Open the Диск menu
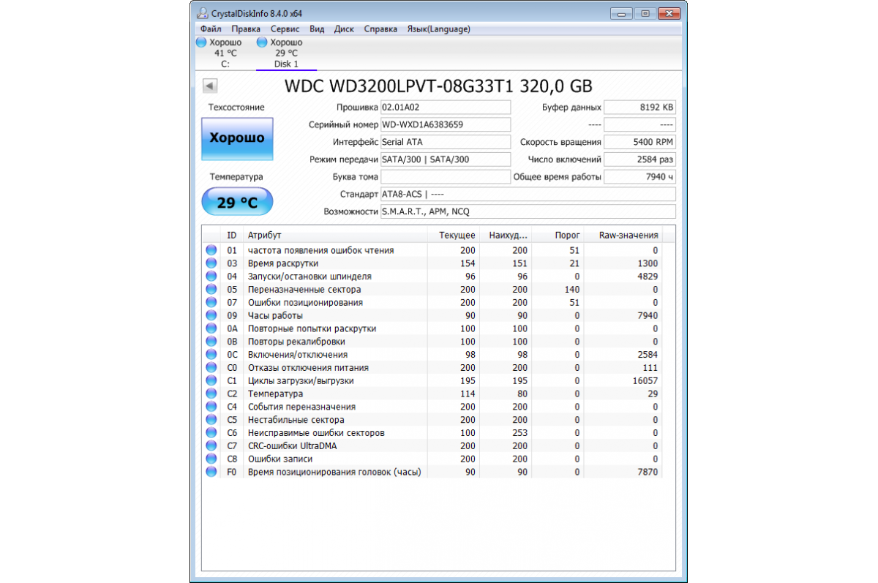878x583 pixels. [x=344, y=29]
